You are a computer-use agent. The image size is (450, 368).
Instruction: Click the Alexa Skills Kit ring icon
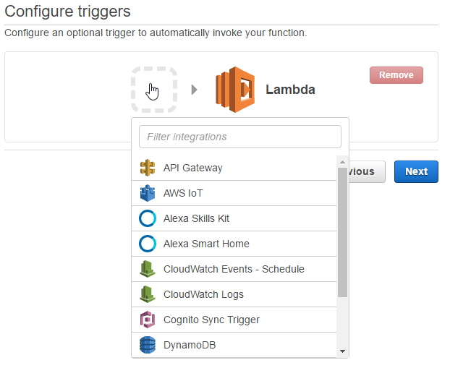pyautogui.click(x=148, y=218)
